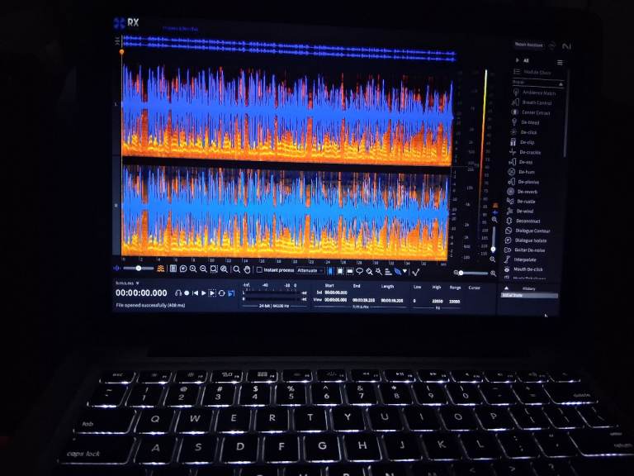Click the headphones monitor icon in transport

pyautogui.click(x=177, y=293)
